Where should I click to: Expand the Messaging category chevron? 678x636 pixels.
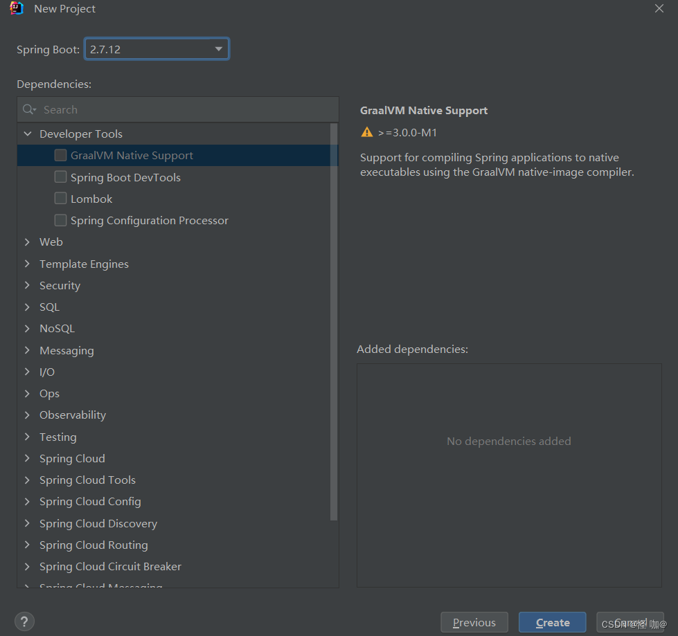click(x=28, y=350)
